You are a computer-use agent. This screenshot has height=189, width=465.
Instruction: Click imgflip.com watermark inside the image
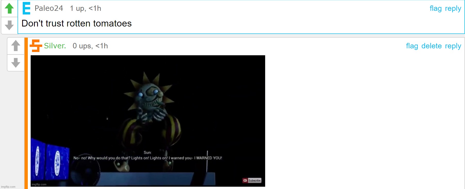pyautogui.click(x=39, y=184)
